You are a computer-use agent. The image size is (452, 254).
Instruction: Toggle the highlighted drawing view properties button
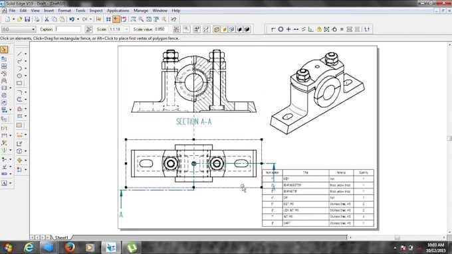[217, 29]
